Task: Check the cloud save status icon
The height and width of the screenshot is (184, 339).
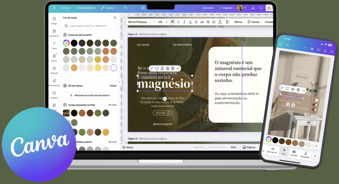Action: click(x=143, y=8)
